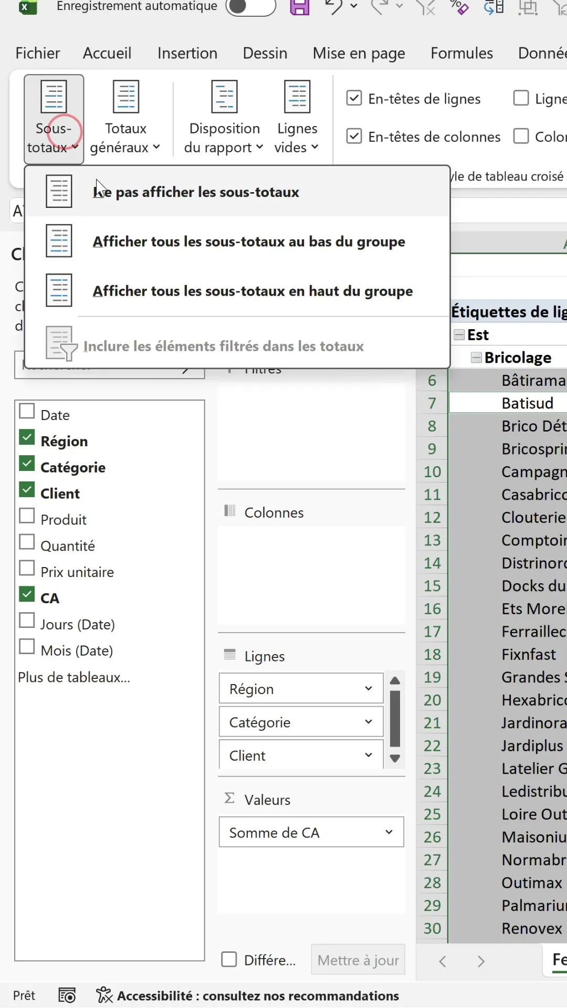Open the Formules tab
Image resolution: width=567 pixels, height=1008 pixels.
(462, 53)
